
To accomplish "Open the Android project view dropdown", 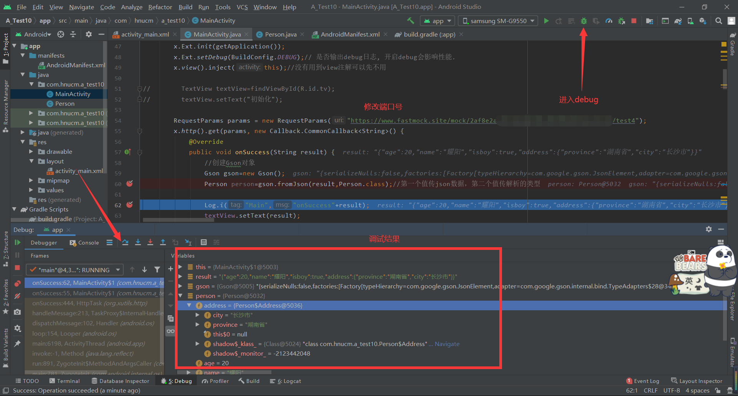I will (x=33, y=34).
